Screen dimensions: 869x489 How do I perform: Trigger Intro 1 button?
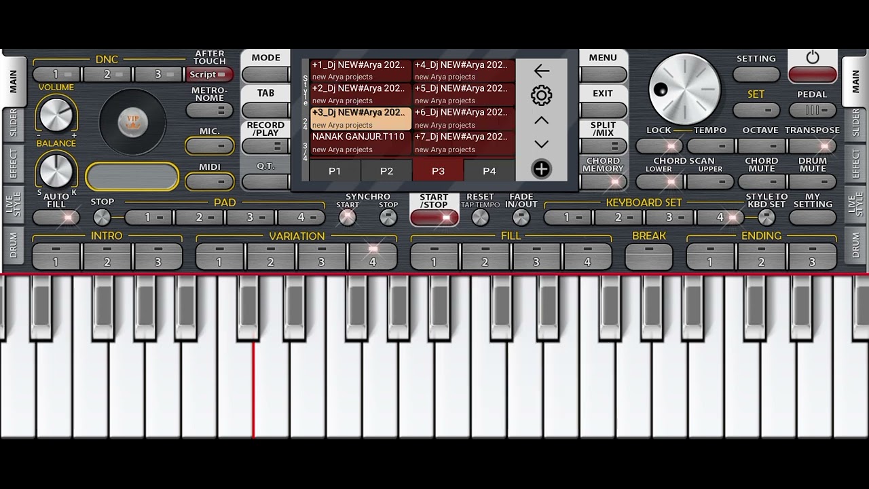tap(56, 257)
